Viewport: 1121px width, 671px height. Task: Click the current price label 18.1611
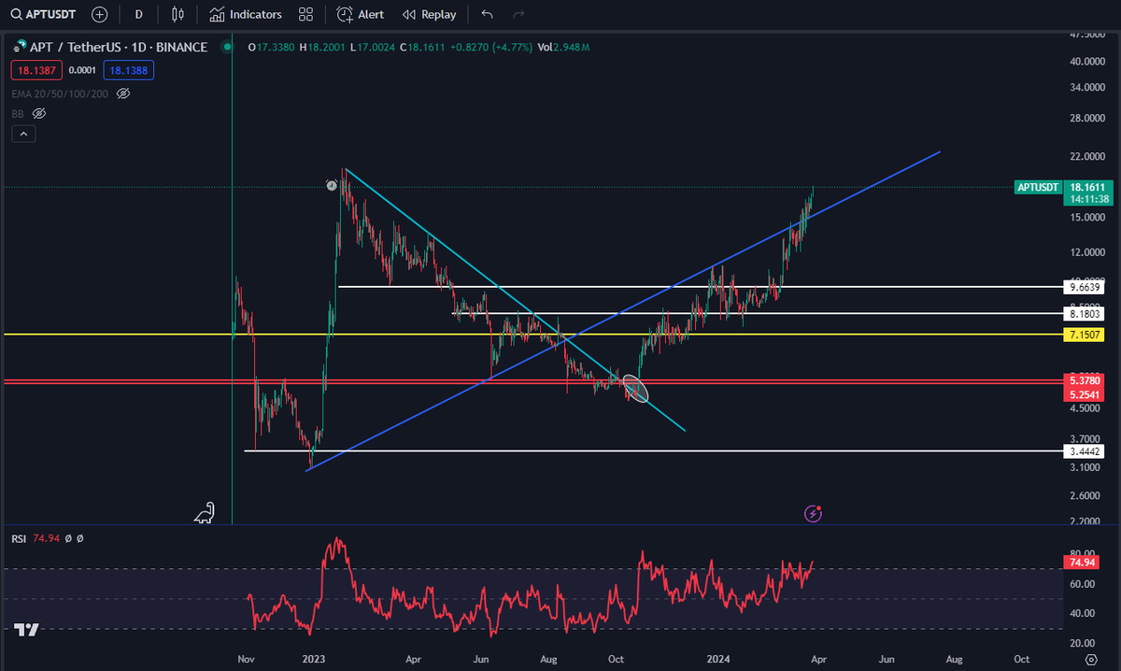point(1086,187)
